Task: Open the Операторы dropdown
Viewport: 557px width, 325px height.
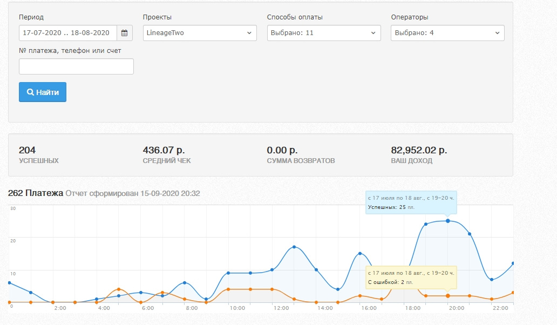Action: point(447,33)
